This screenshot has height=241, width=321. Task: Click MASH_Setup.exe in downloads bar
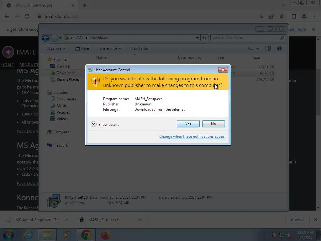103,220
